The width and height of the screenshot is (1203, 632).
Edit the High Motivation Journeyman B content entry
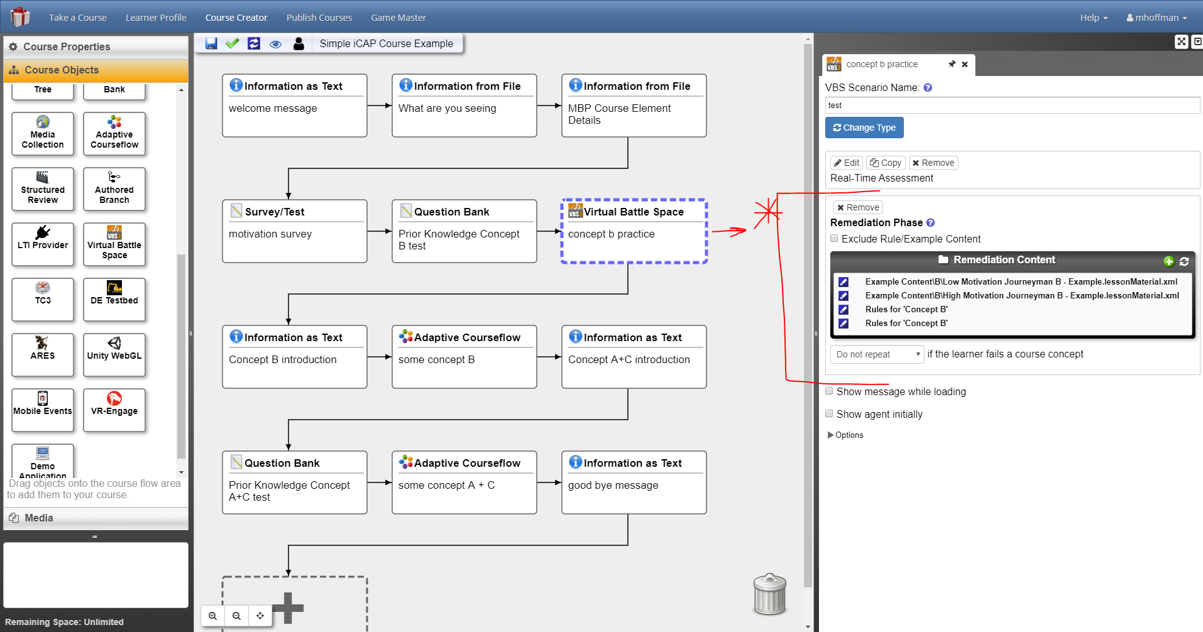tap(843, 296)
